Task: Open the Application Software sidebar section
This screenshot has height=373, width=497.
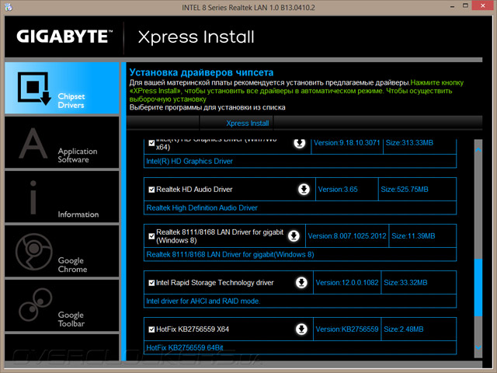Action: [x=62, y=142]
